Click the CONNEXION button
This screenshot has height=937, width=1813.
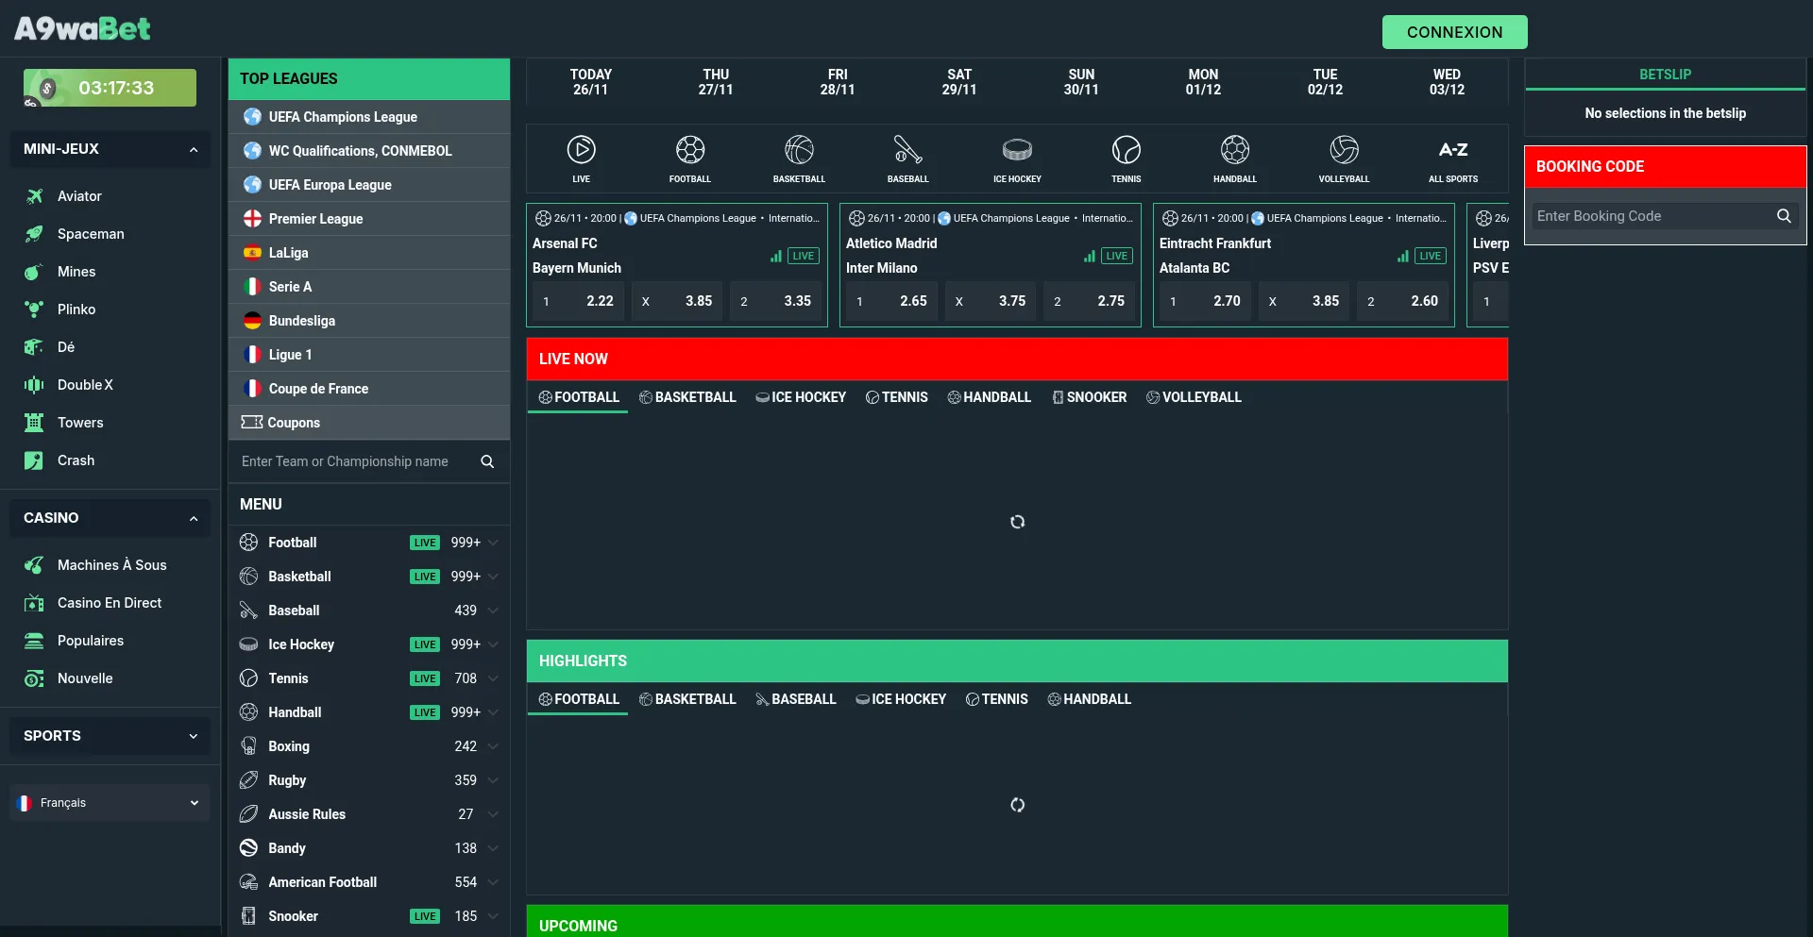coord(1454,32)
